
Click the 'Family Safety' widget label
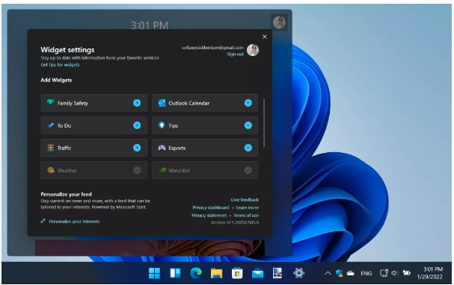pyautogui.click(x=73, y=103)
